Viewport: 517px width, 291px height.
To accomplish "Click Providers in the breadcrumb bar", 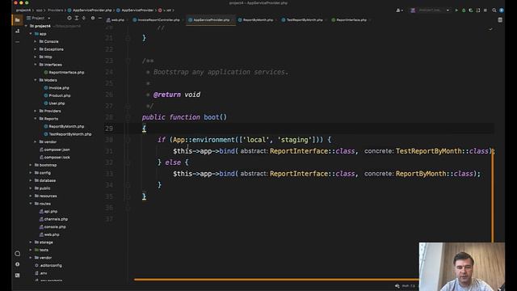I will pos(56,11).
